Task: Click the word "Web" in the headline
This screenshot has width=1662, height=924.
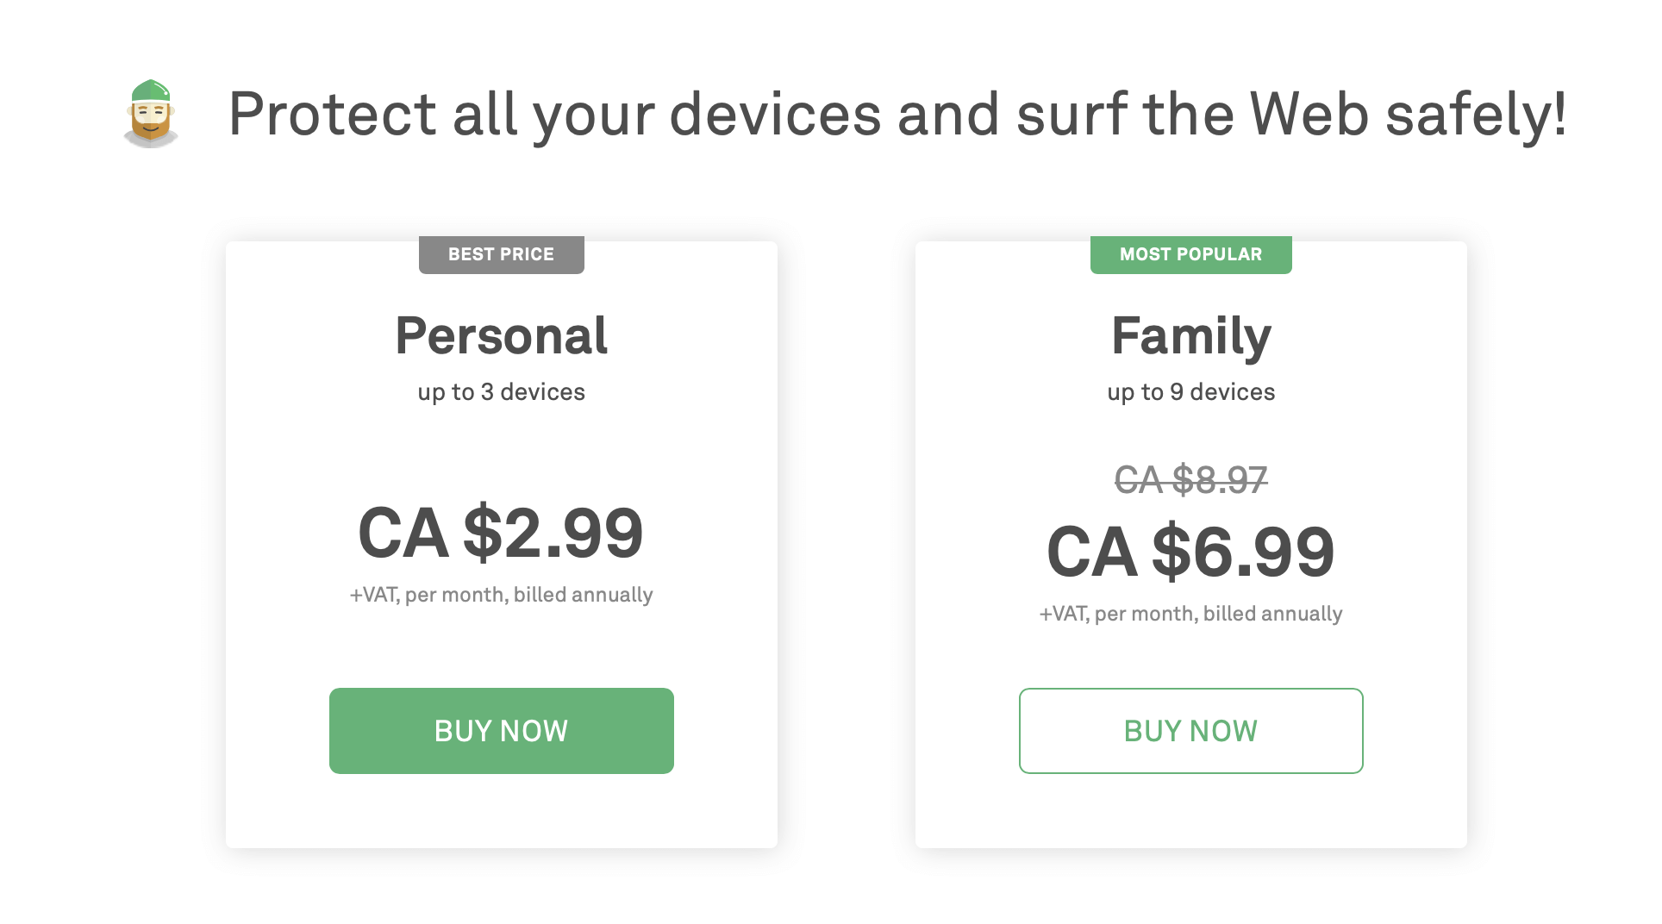Action: tap(1309, 114)
